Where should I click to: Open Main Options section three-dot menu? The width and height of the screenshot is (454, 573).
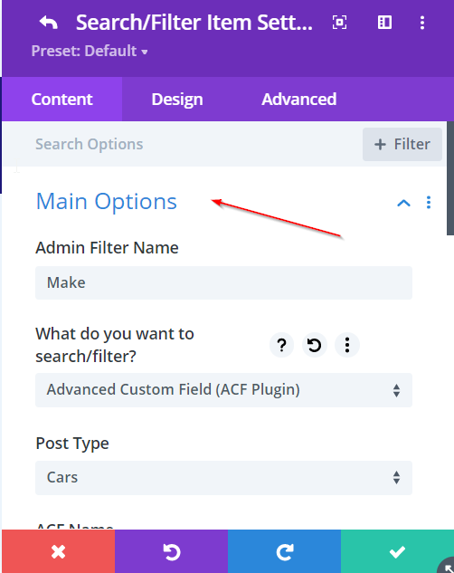coord(429,203)
